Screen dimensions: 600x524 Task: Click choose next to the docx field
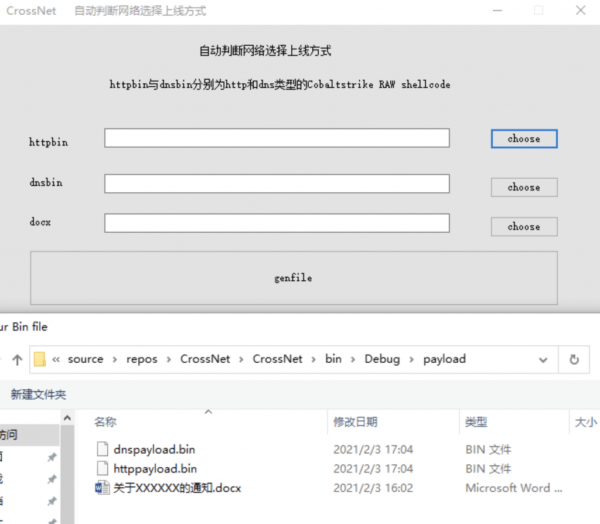point(523,227)
